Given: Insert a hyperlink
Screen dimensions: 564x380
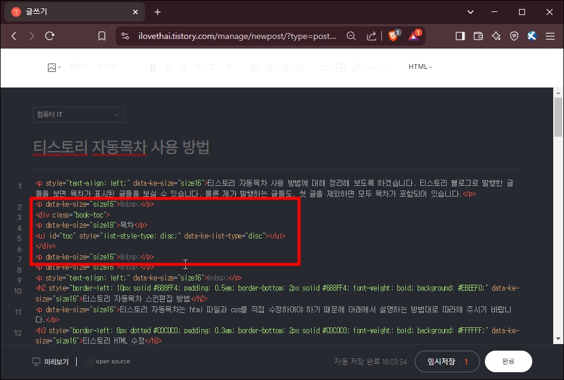Looking at the screenshot, I should (356, 68).
